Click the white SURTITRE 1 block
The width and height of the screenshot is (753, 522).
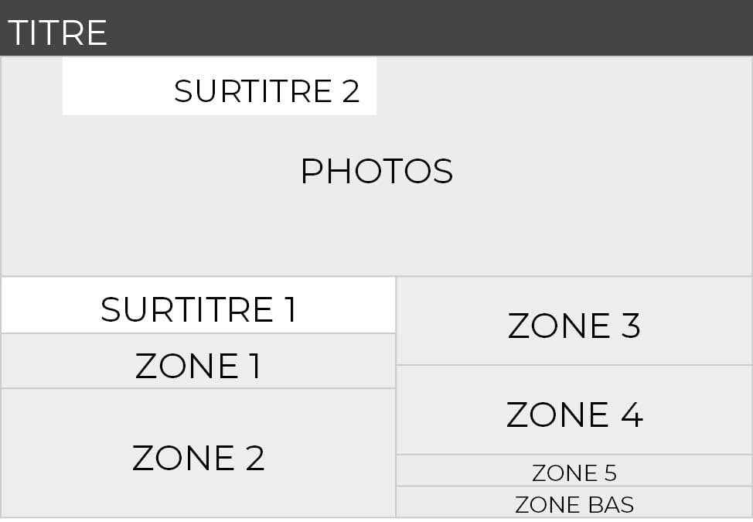[46, 305]
